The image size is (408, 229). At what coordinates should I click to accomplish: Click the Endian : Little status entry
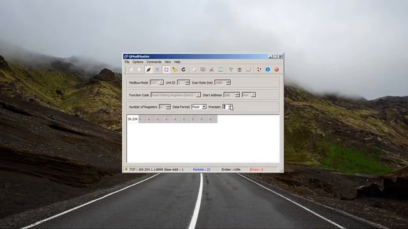tap(231, 170)
